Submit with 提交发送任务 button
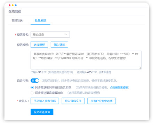 click(x=42, y=112)
